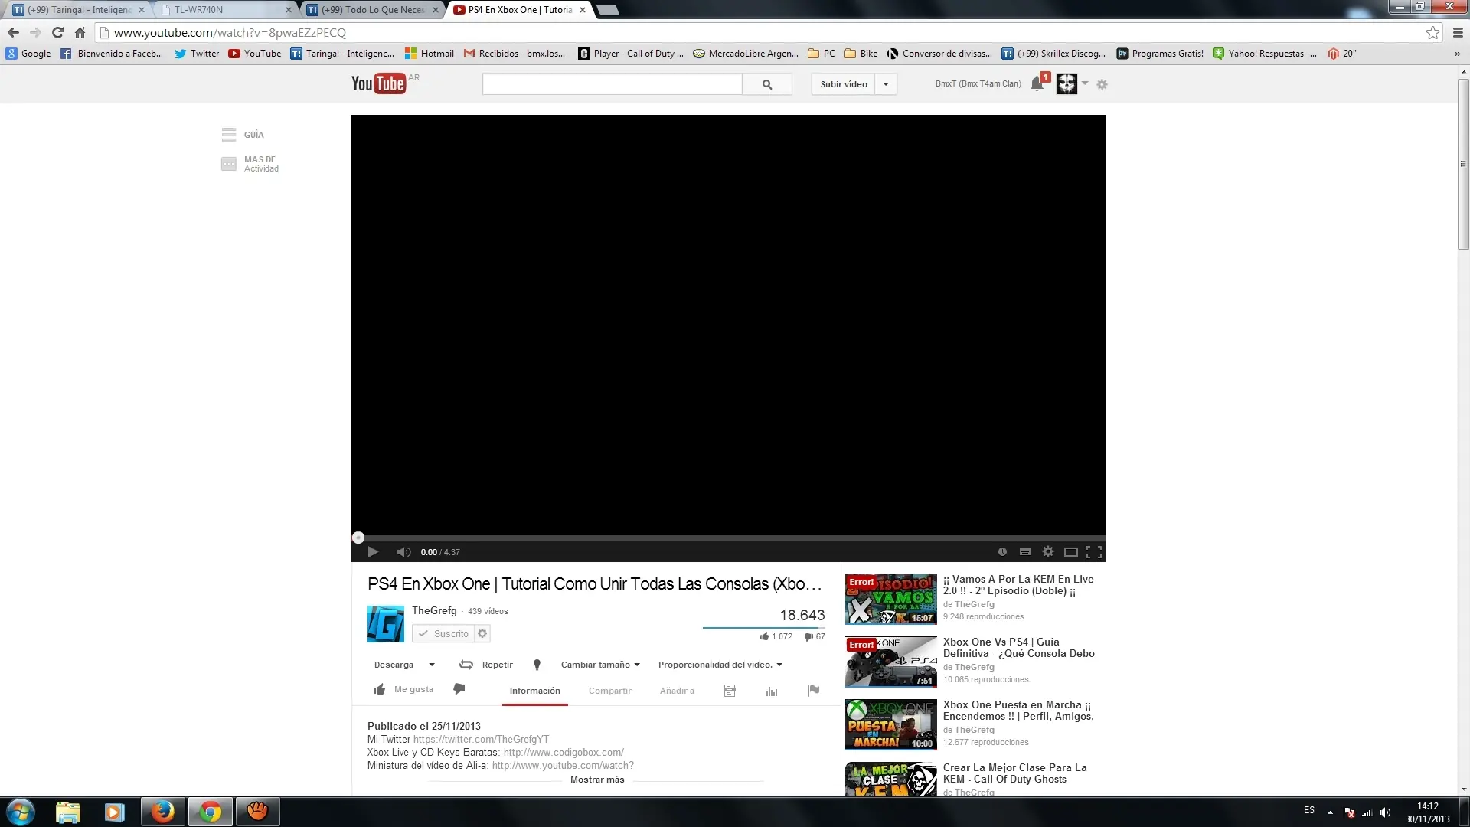Viewport: 1470px width, 827px height.
Task: Open Xbox One Vs PS4 Guía Definitiva video
Action: click(1018, 648)
